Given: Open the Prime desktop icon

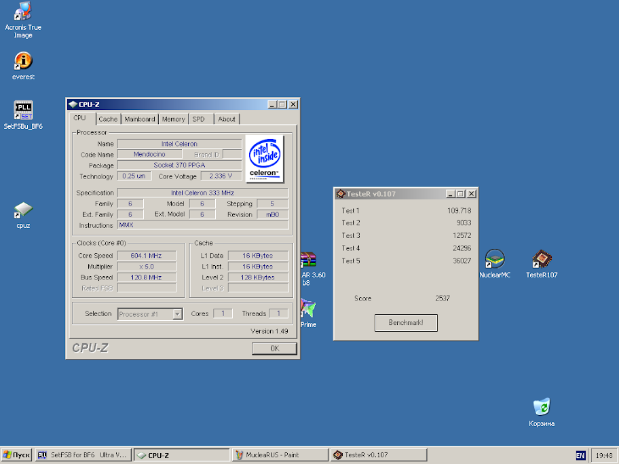Looking at the screenshot, I should (308, 313).
